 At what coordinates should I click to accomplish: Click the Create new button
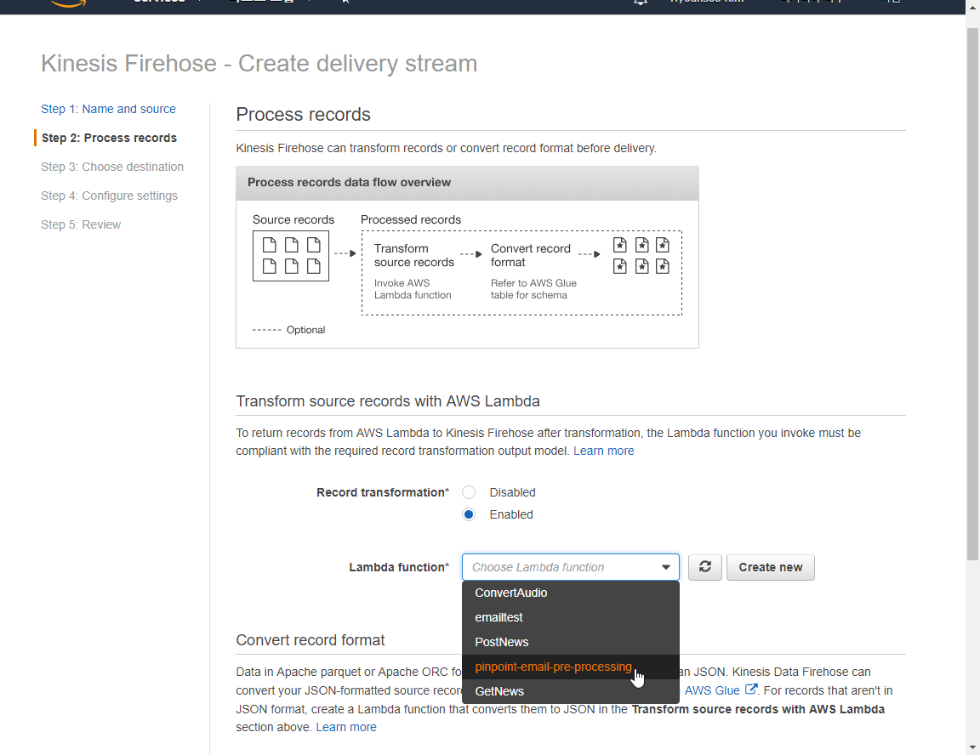(x=770, y=567)
